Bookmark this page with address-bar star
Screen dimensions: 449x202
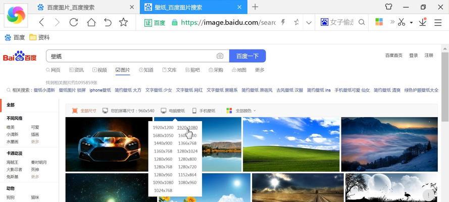[296, 22]
